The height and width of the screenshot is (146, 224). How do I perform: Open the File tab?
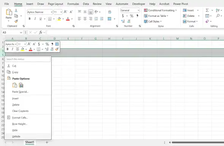6,4
